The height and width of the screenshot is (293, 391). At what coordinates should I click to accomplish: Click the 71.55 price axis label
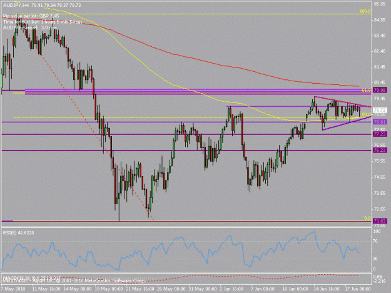(x=380, y=226)
